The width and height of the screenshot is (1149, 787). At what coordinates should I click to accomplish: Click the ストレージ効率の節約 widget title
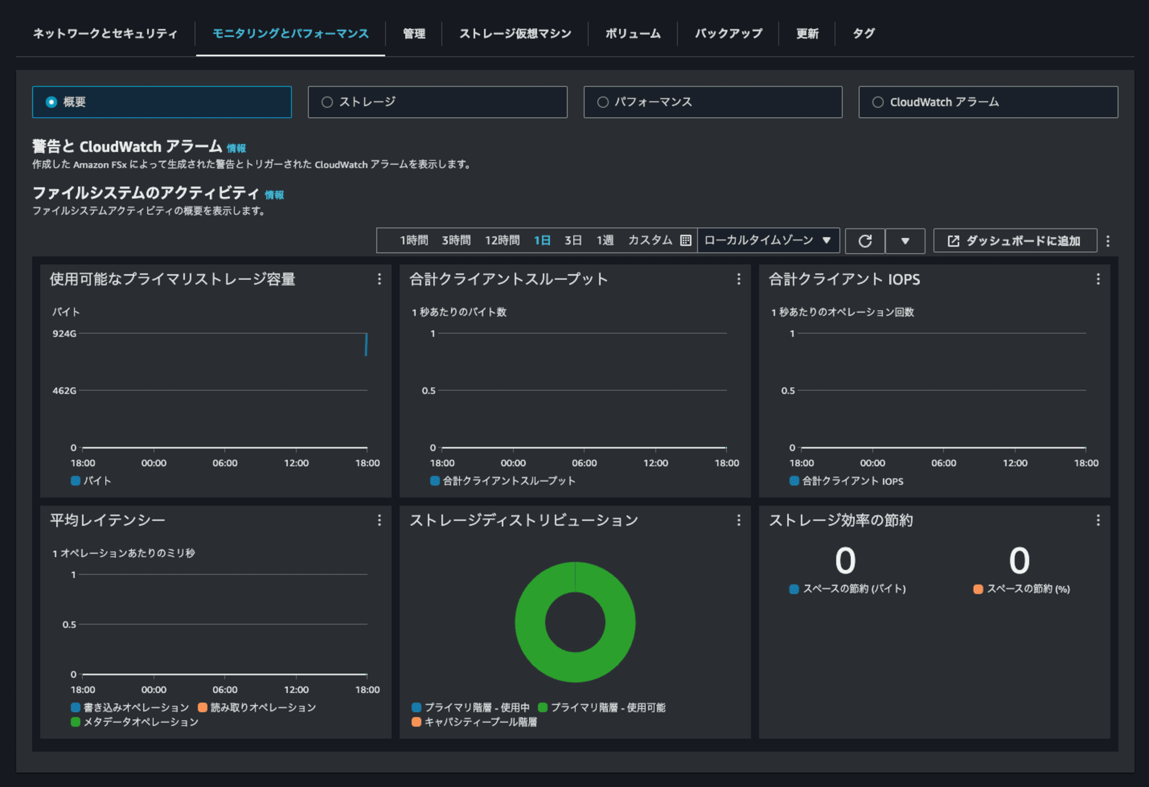[x=841, y=520]
